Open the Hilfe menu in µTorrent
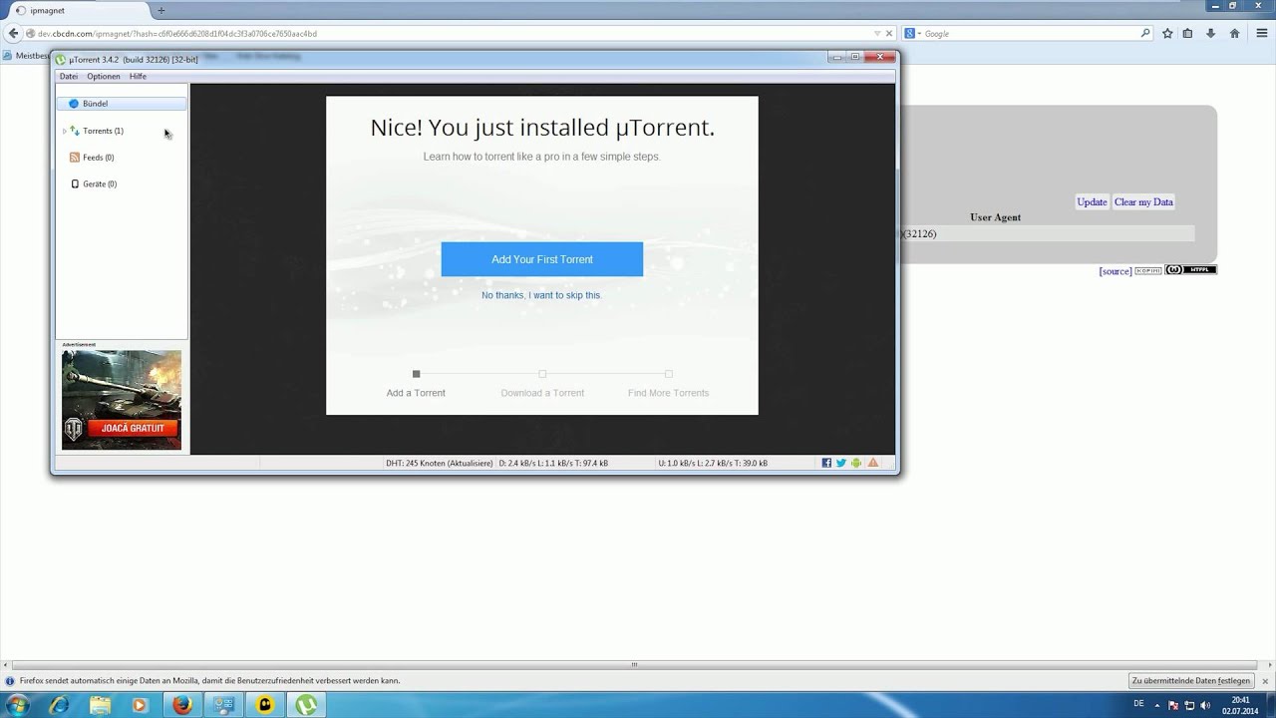This screenshot has height=718, width=1276. 138,77
